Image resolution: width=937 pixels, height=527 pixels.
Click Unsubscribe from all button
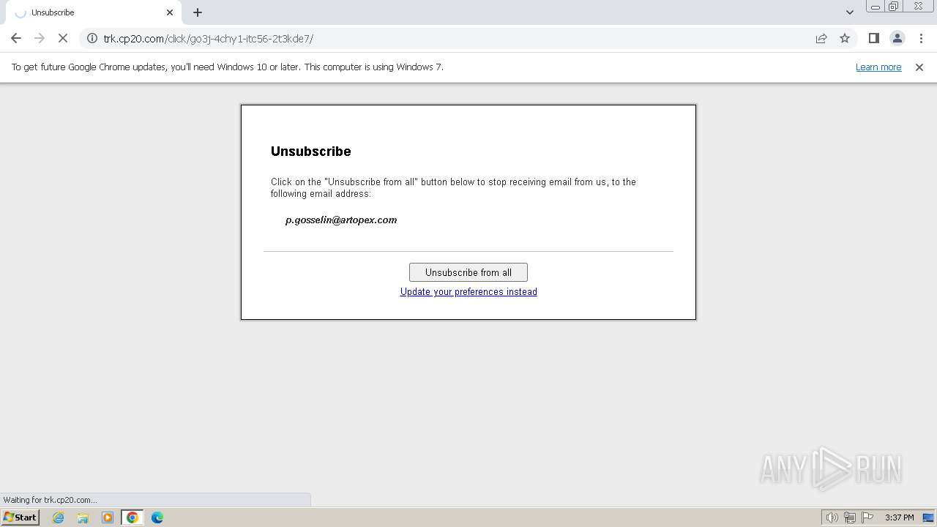pos(468,272)
